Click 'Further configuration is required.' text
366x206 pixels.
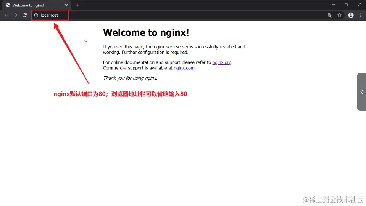point(155,53)
